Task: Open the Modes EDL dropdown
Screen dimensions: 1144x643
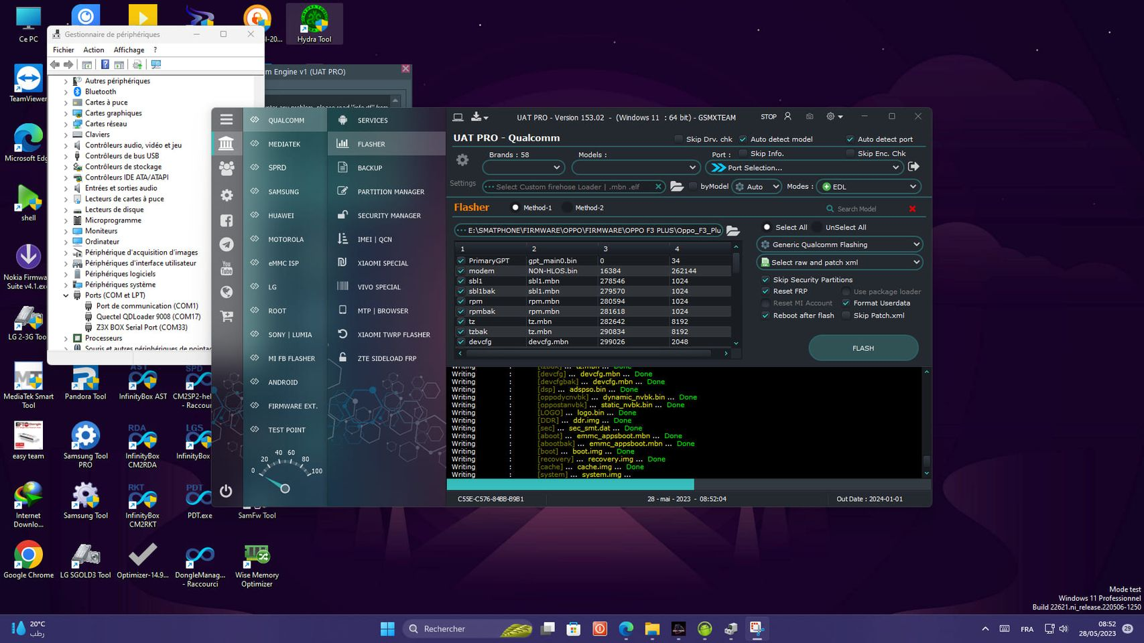Action: tap(869, 187)
